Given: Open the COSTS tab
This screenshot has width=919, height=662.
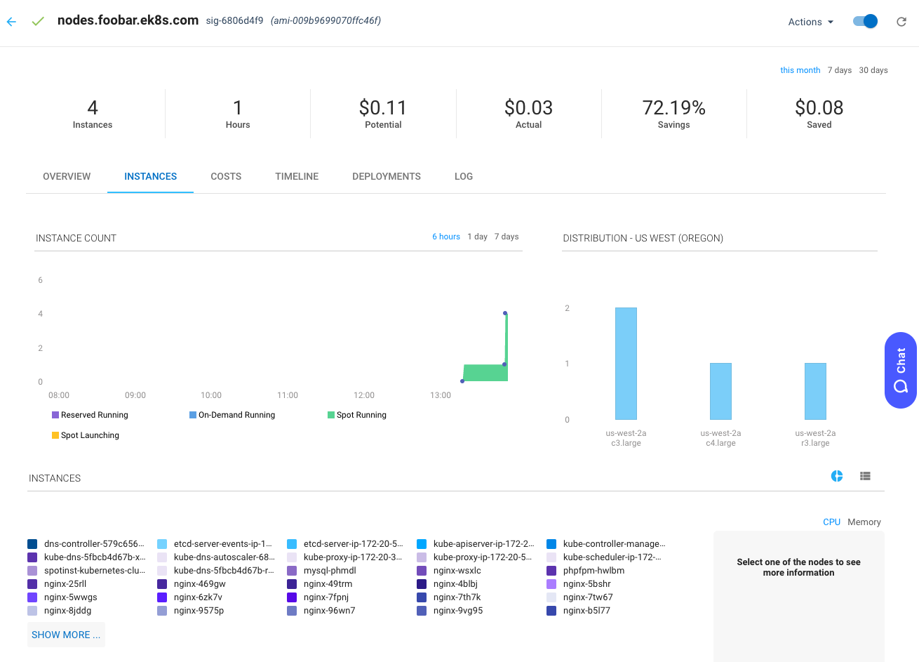Looking at the screenshot, I should coord(226,176).
